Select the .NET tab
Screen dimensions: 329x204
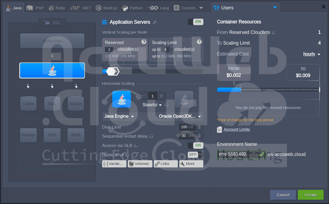pos(80,8)
